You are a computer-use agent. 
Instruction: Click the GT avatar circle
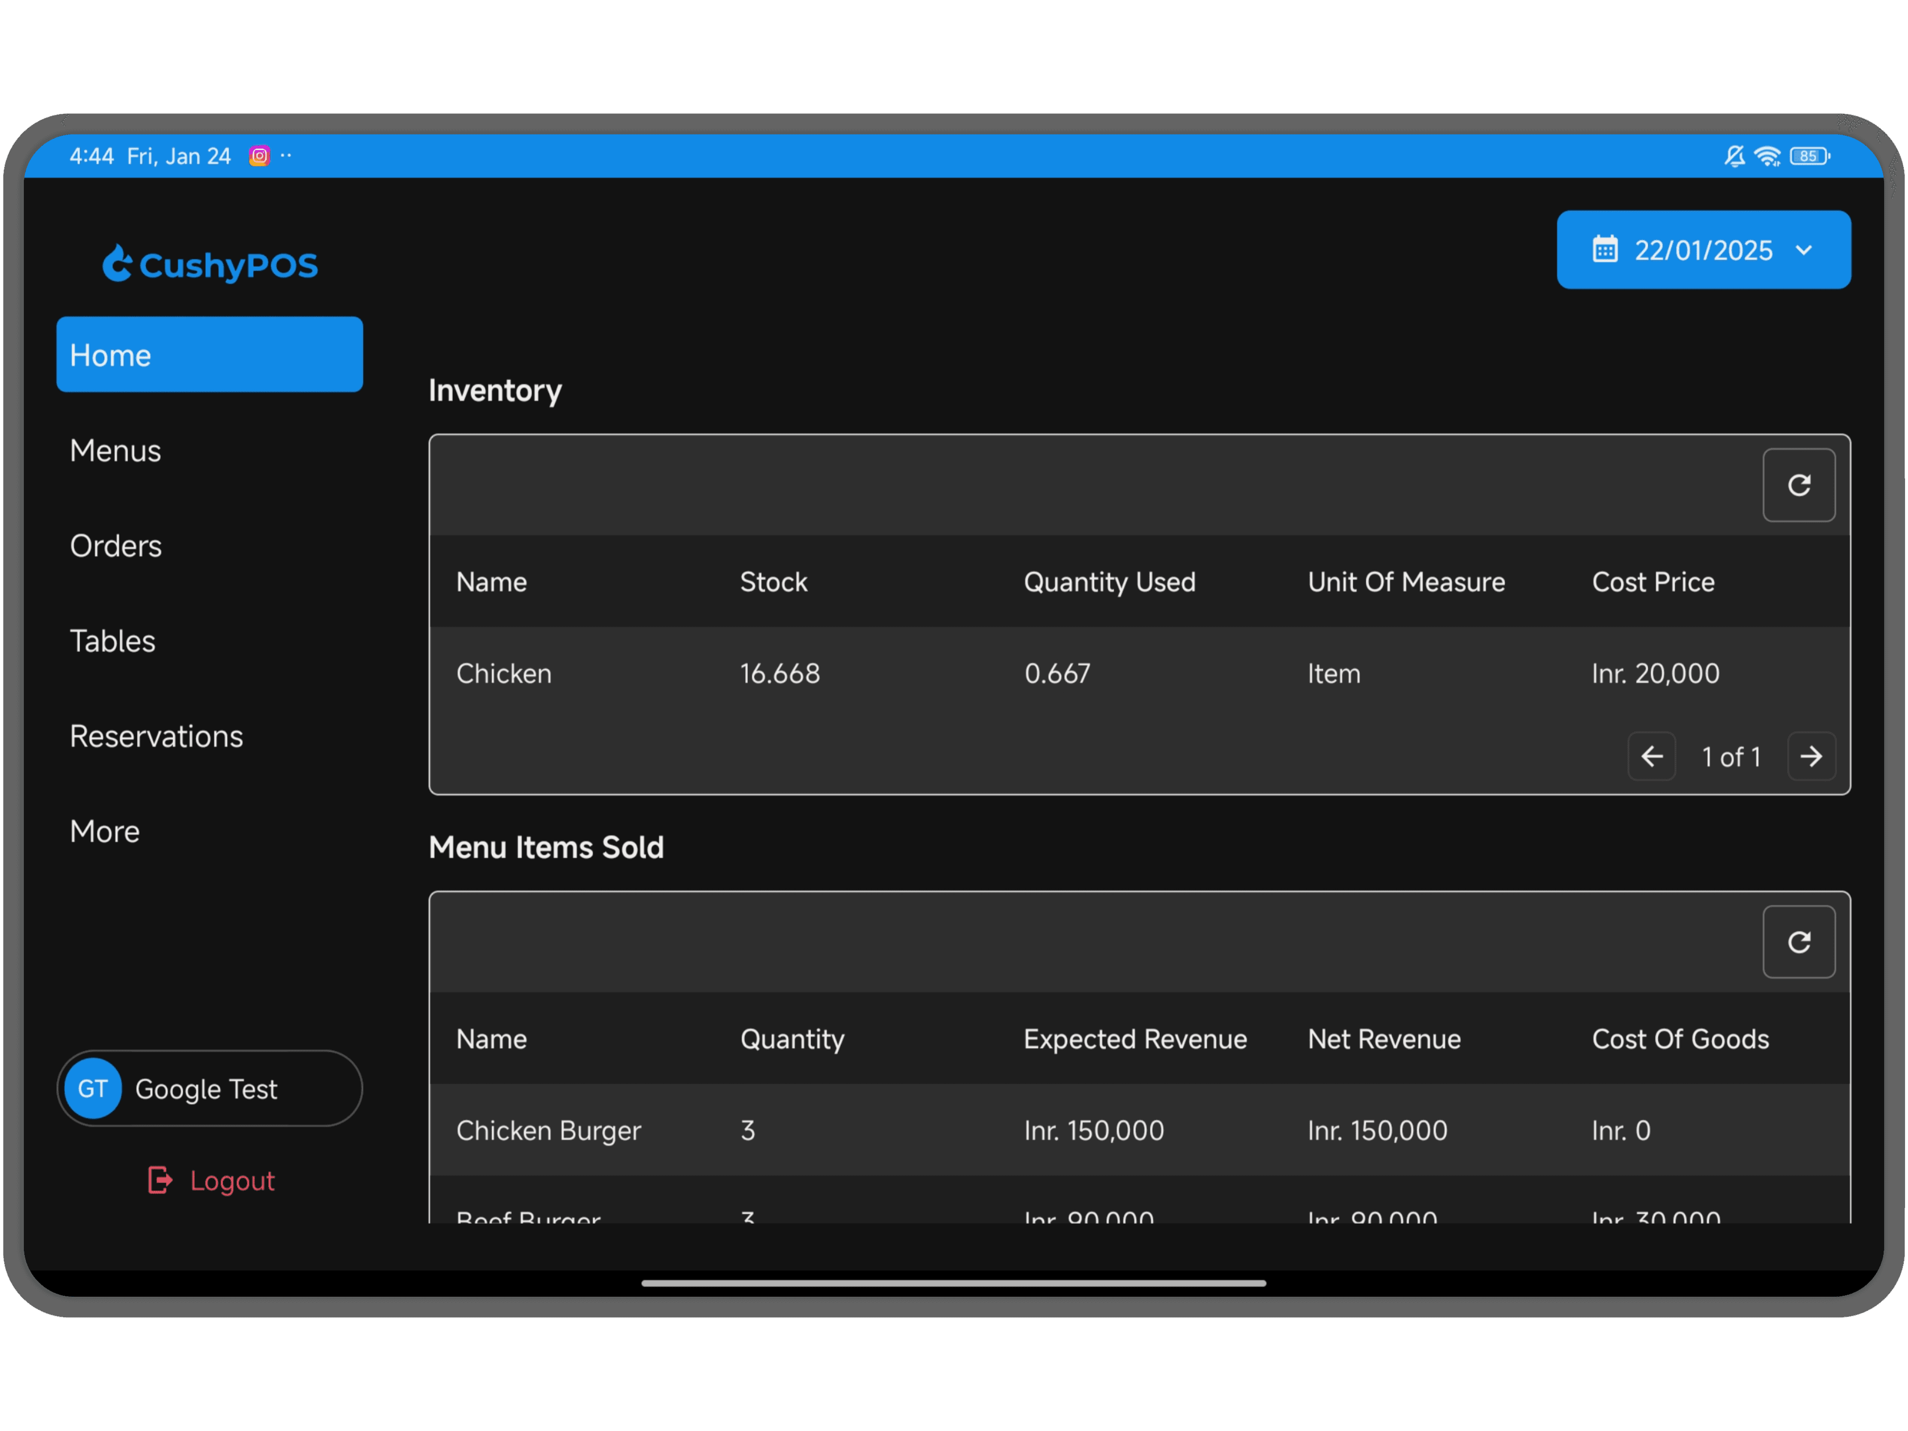(93, 1089)
